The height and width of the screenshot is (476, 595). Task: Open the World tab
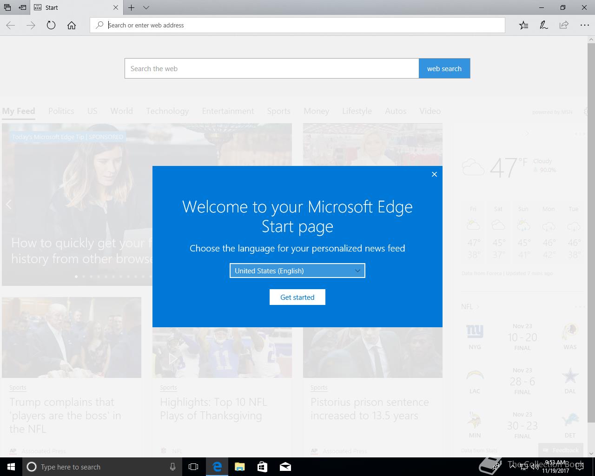coord(122,111)
